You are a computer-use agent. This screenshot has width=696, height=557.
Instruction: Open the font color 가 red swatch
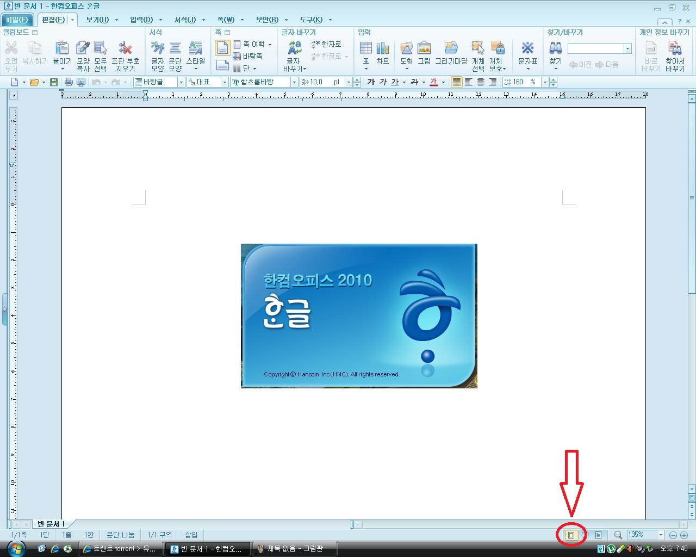(x=434, y=82)
